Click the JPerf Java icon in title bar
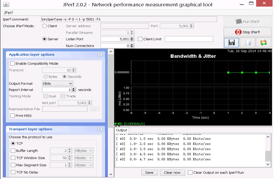 click(x=6, y=4)
